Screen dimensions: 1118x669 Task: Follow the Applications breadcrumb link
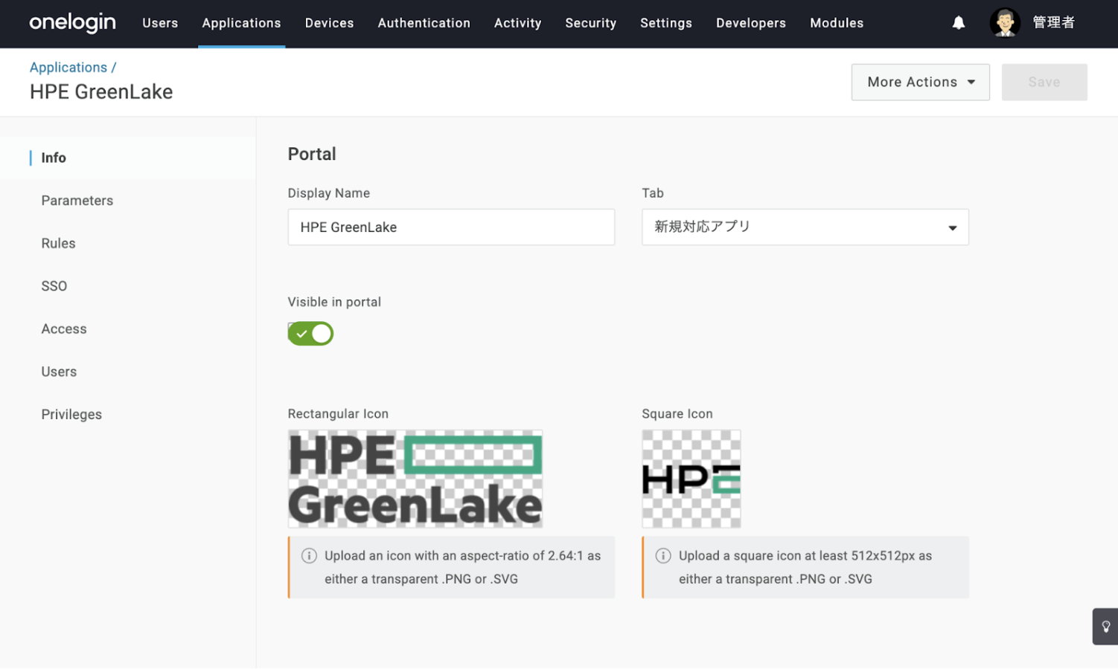(68, 68)
